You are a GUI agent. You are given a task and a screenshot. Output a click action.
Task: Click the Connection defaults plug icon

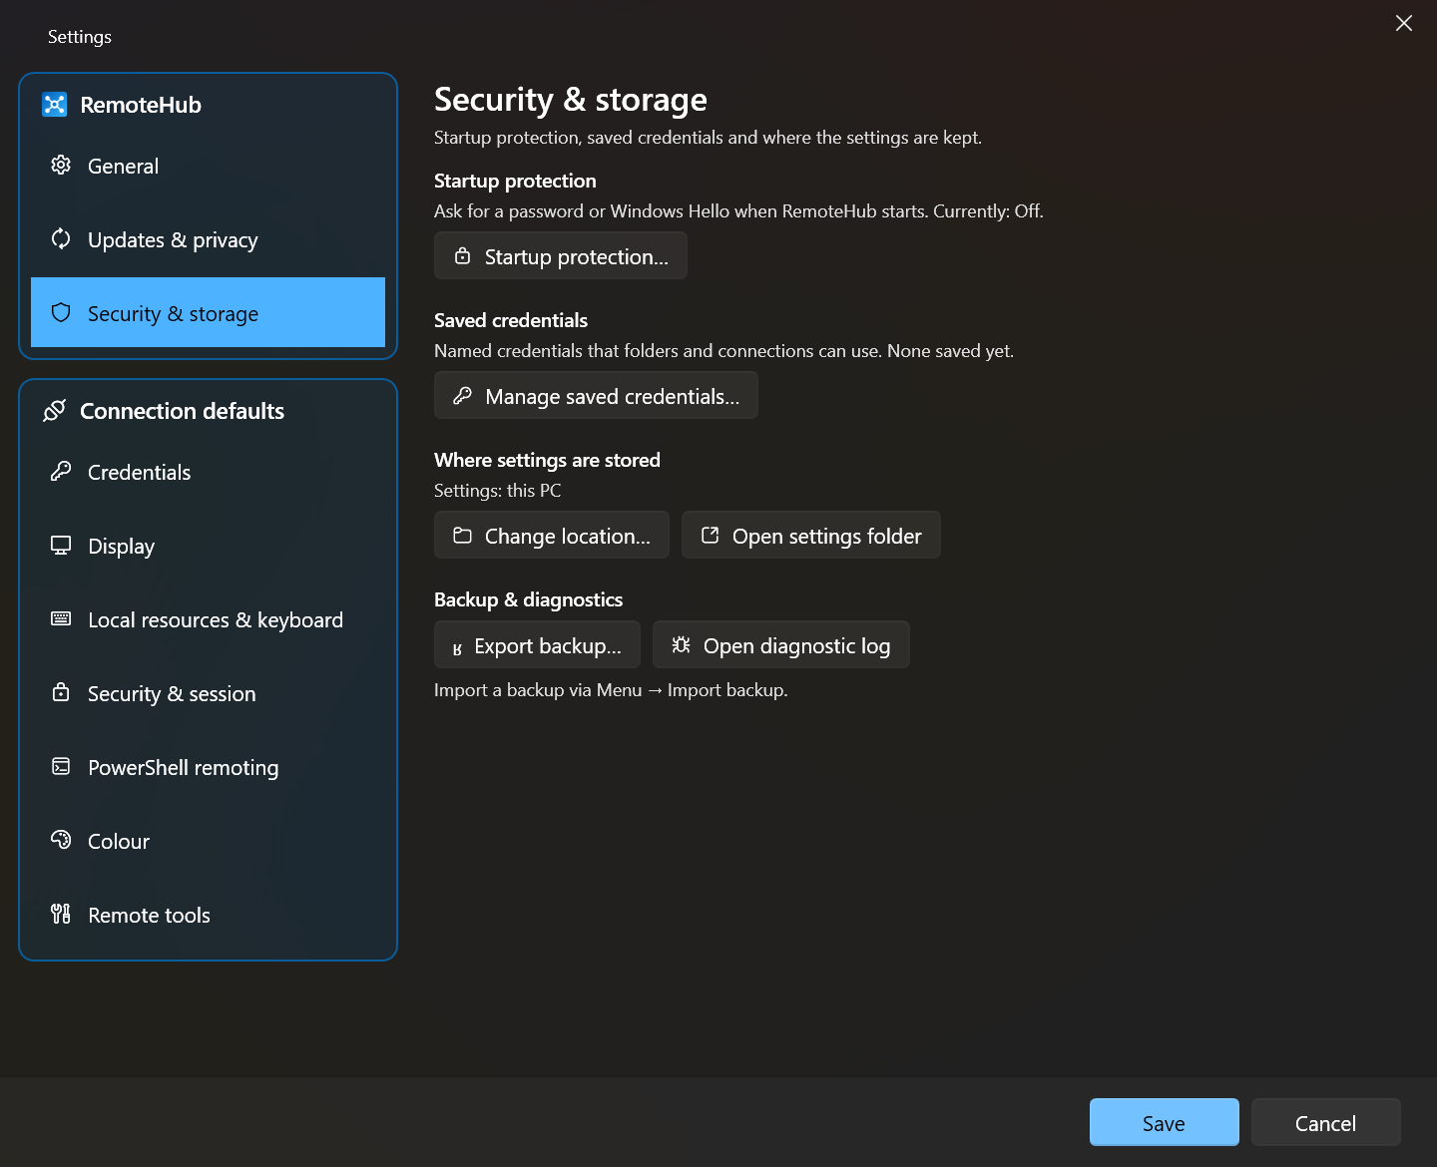click(54, 411)
